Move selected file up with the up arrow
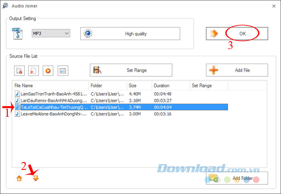 tap(19, 178)
